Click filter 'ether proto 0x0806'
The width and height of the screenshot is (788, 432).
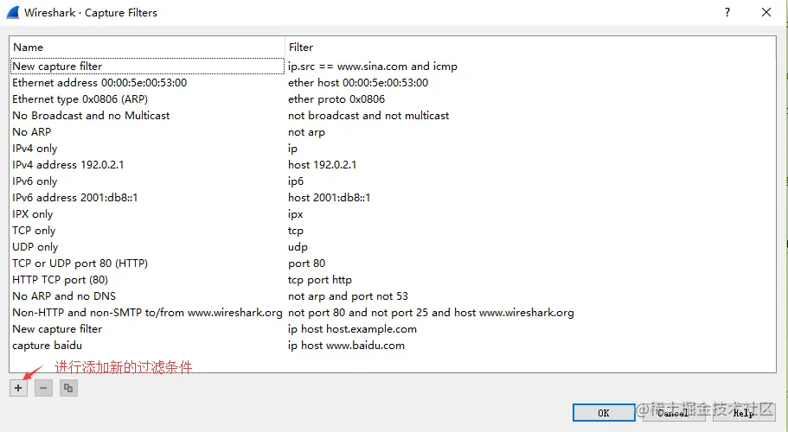point(336,99)
